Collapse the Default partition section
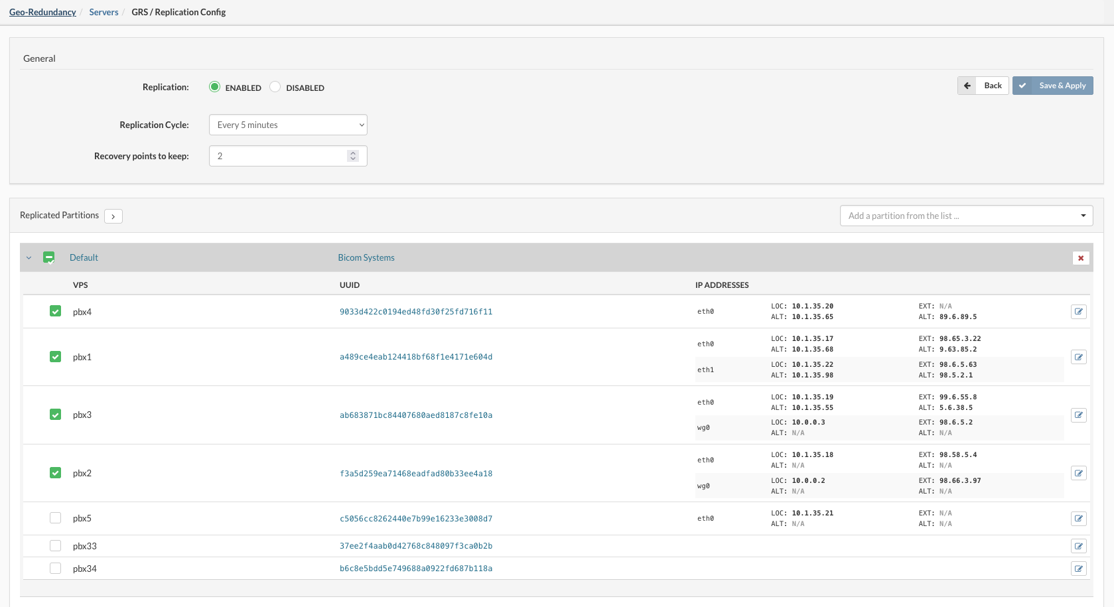 (29, 257)
